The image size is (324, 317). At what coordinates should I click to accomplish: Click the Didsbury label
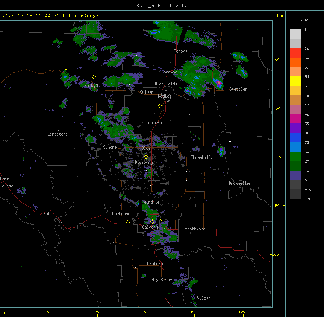point(144,162)
